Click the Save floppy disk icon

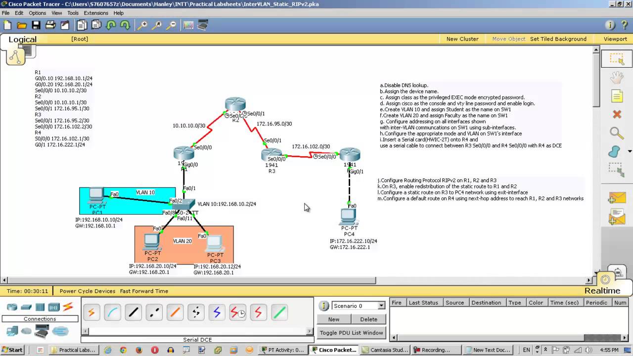coord(36,25)
